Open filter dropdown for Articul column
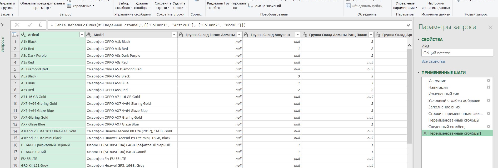The image size is (498, 168). click(x=82, y=35)
